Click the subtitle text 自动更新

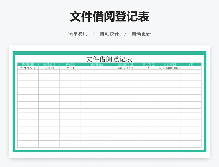(141, 34)
